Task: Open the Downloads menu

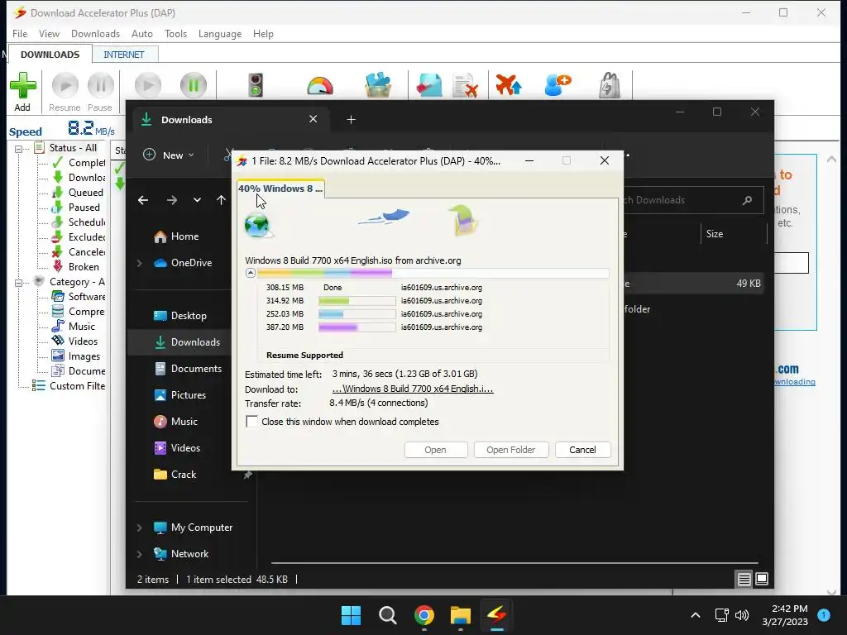Action: 96,33
